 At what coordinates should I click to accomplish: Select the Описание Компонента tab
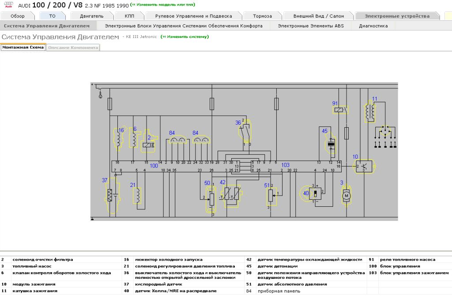click(73, 48)
